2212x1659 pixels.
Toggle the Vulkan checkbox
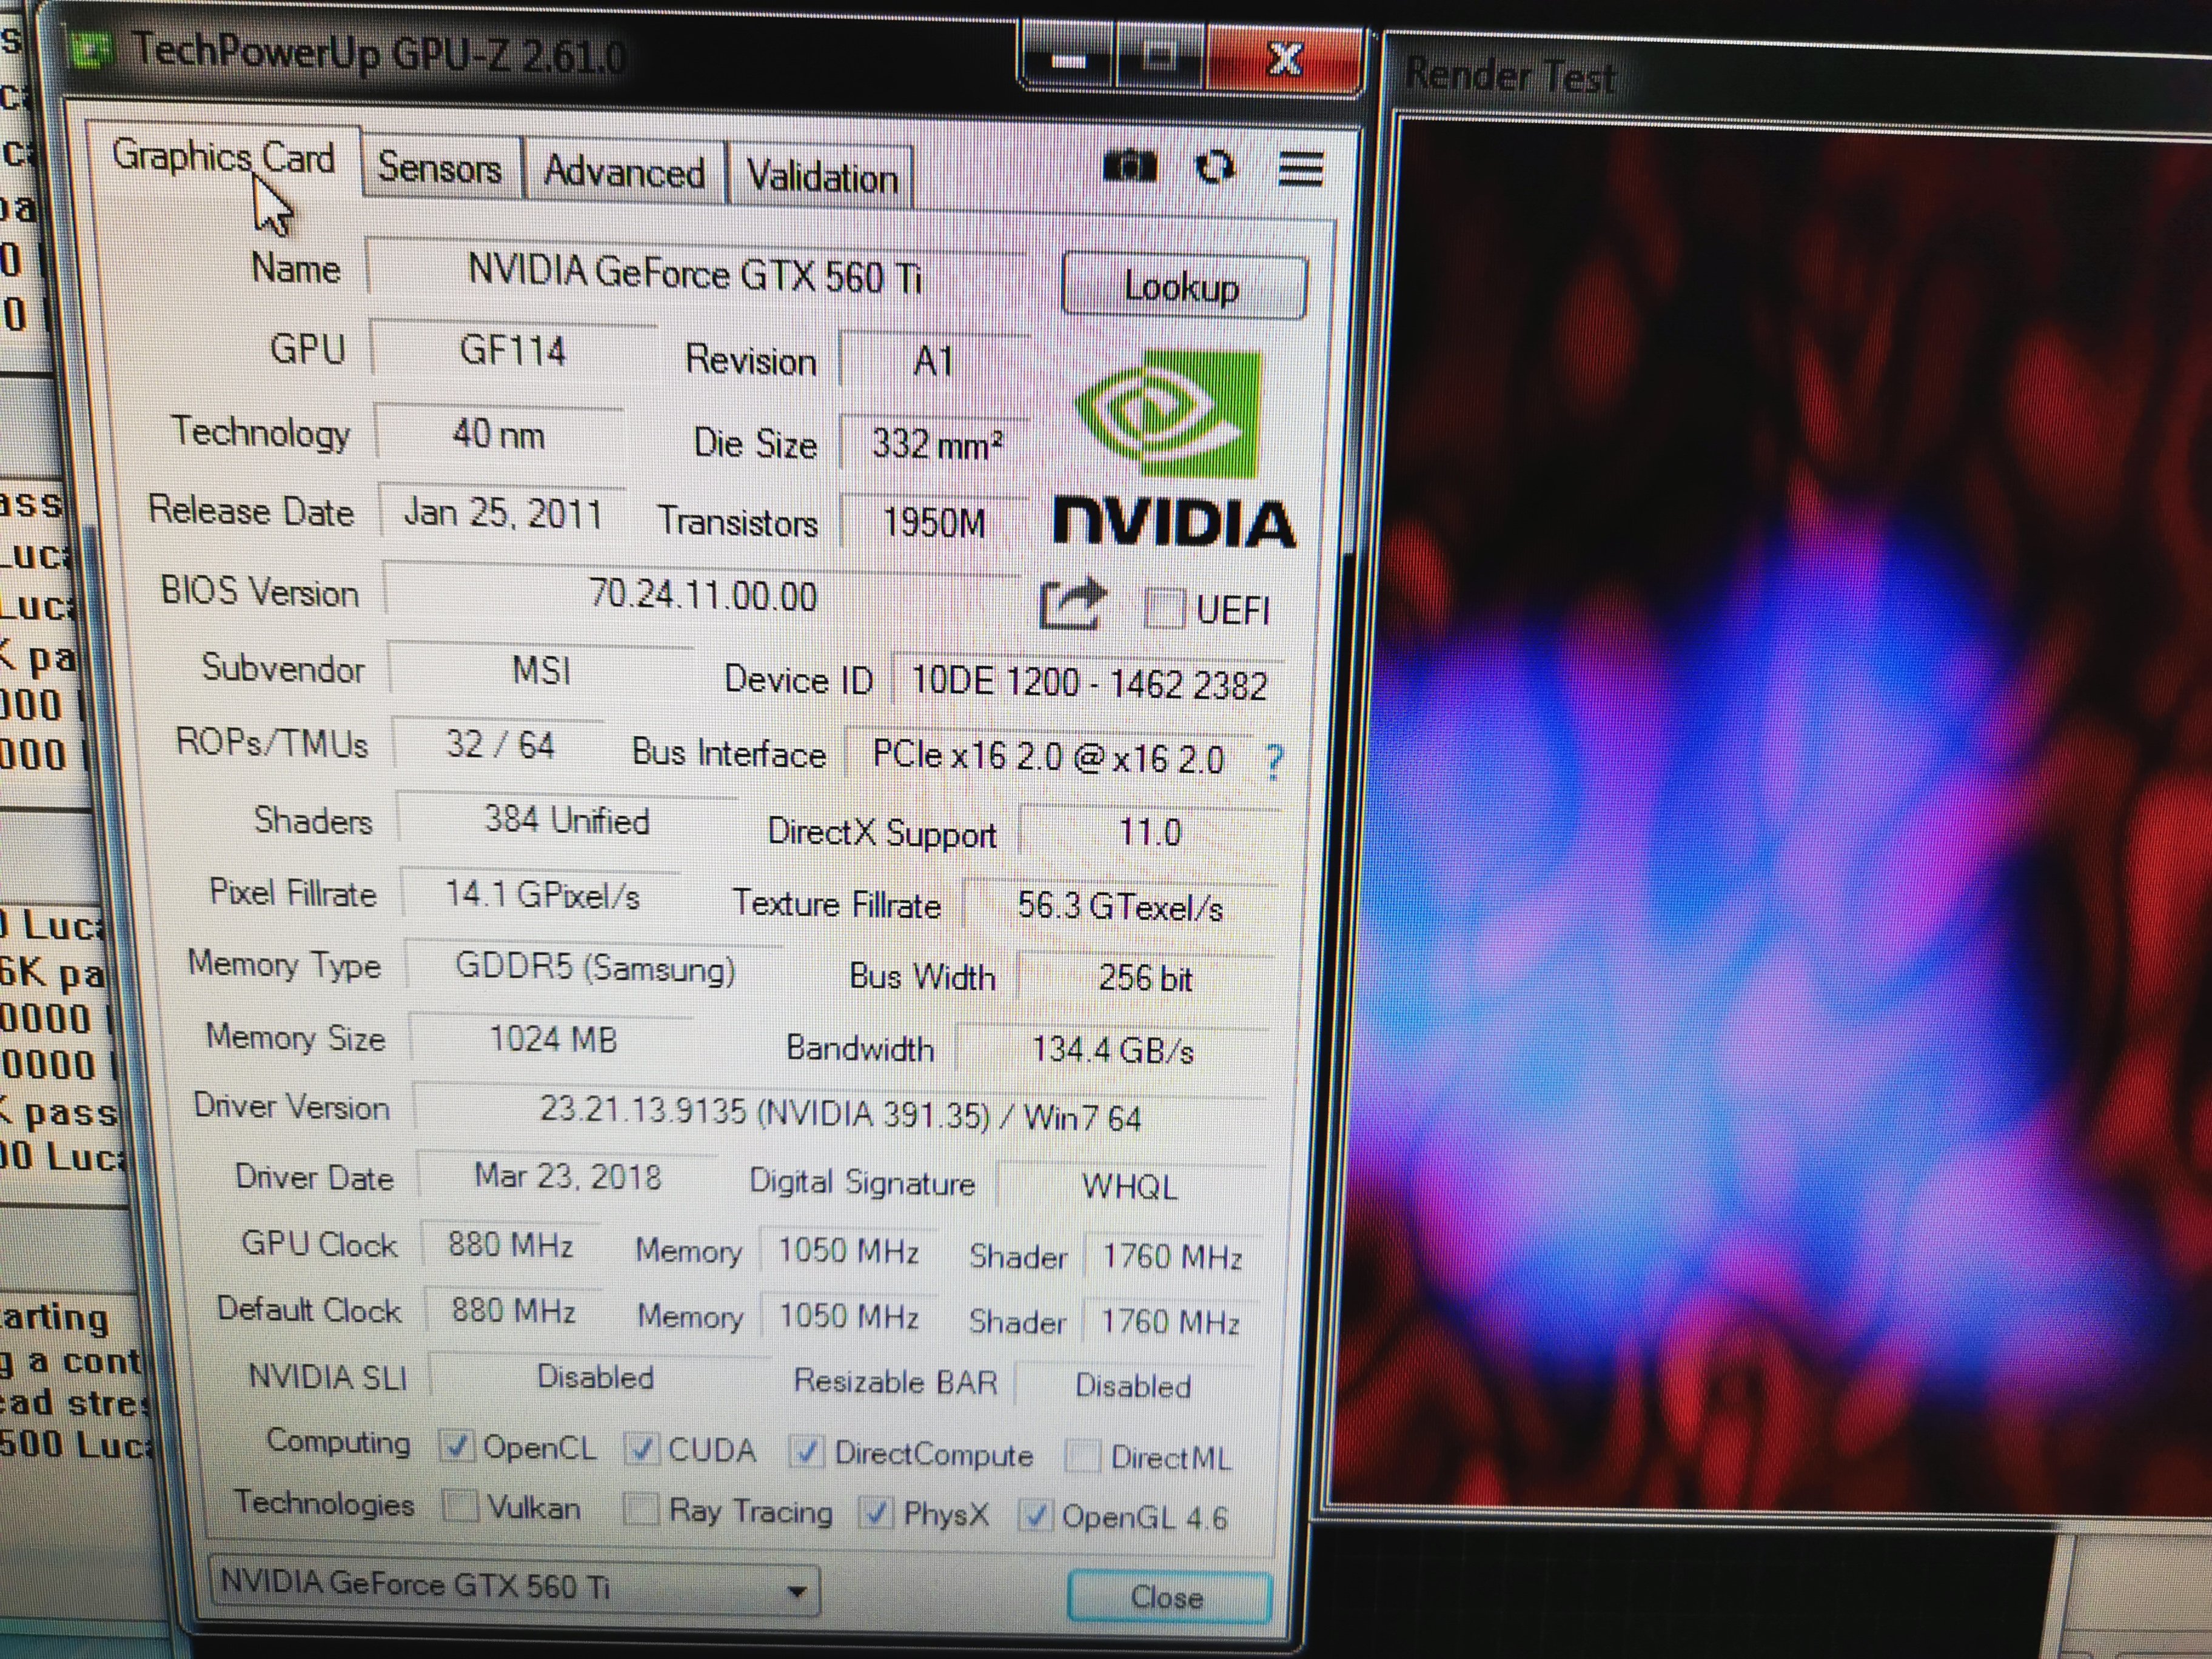(460, 1505)
